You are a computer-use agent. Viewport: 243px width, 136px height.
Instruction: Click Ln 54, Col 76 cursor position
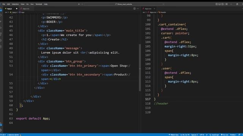pos(185,135)
